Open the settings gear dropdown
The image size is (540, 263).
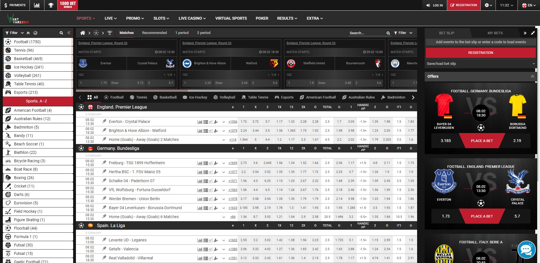[x=488, y=5]
